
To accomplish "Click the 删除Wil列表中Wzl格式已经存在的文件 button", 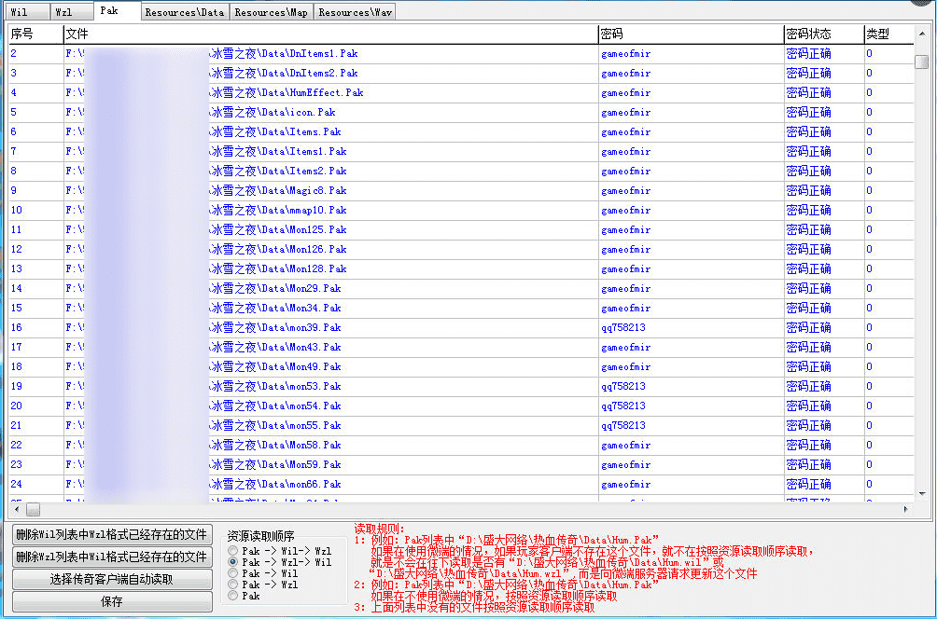I will coord(112,535).
